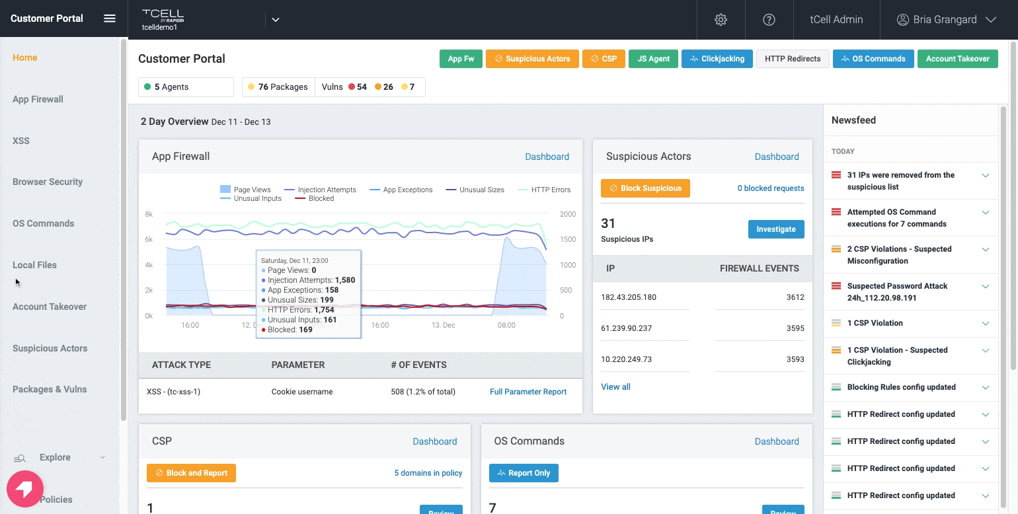This screenshot has height=514, width=1018.
Task: Expand the Attempted OS Command newsfeed entry
Action: coord(985,212)
